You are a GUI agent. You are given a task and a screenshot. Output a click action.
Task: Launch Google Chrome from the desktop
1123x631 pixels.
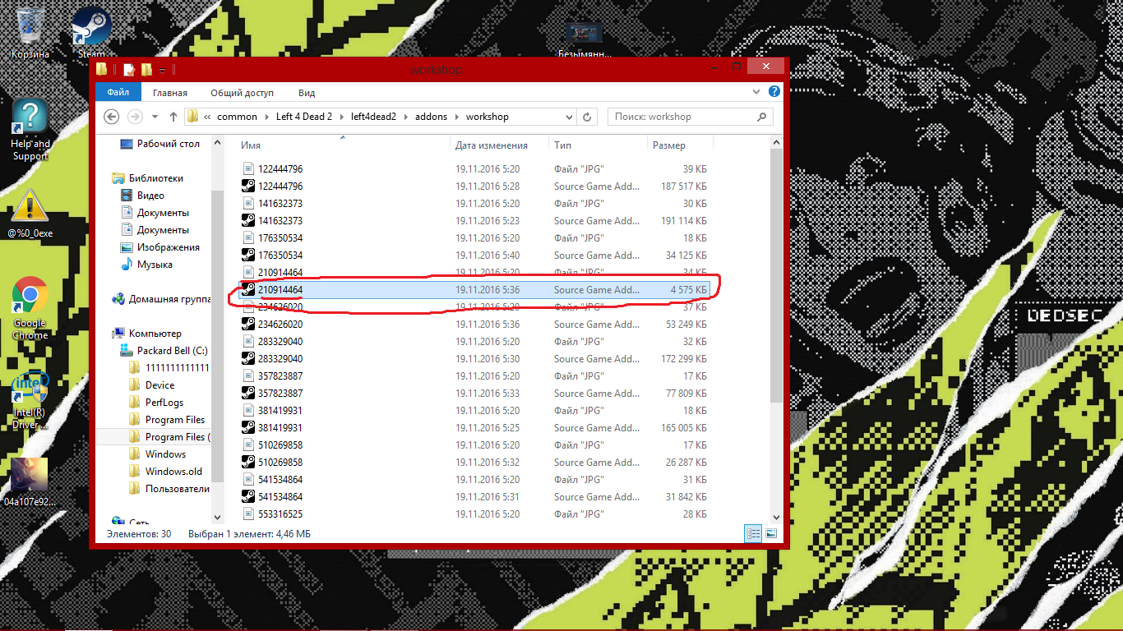click(30, 308)
